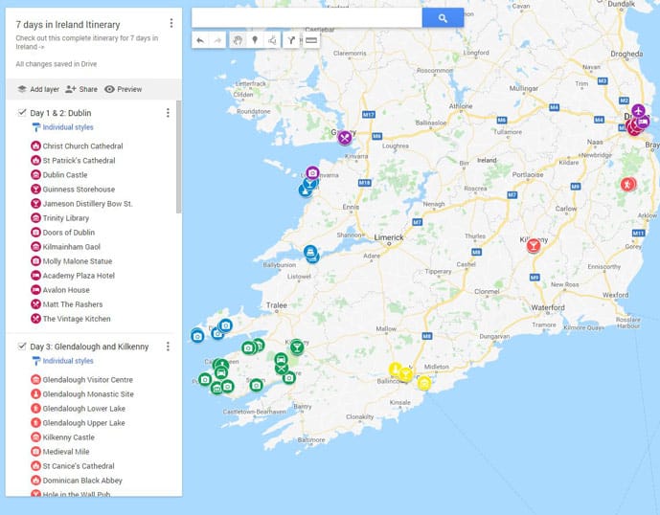Viewport: 660px width, 515px height.
Task: Uncheck the Day 3: Glendalough and Kilkenny layer
Action: pos(22,346)
